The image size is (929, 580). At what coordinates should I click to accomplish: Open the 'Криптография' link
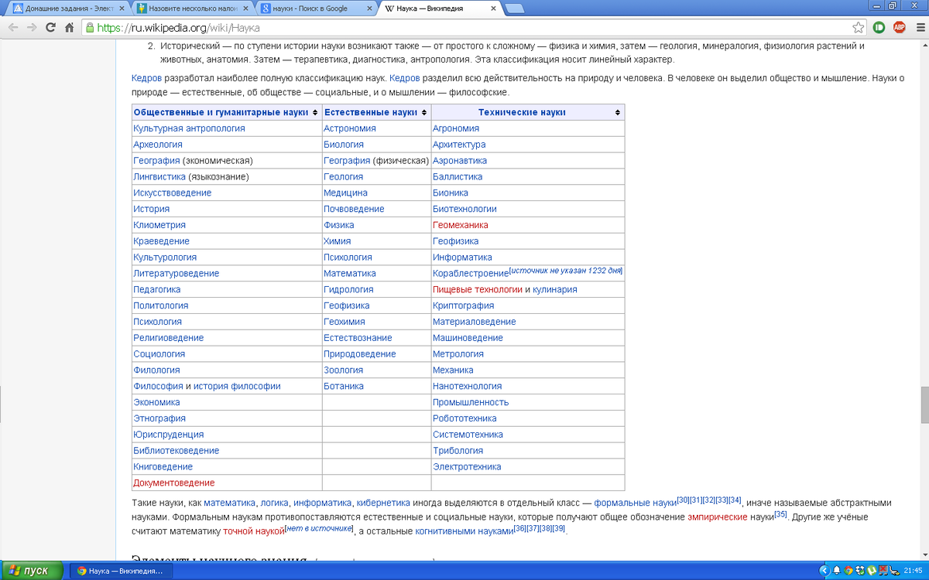(464, 305)
